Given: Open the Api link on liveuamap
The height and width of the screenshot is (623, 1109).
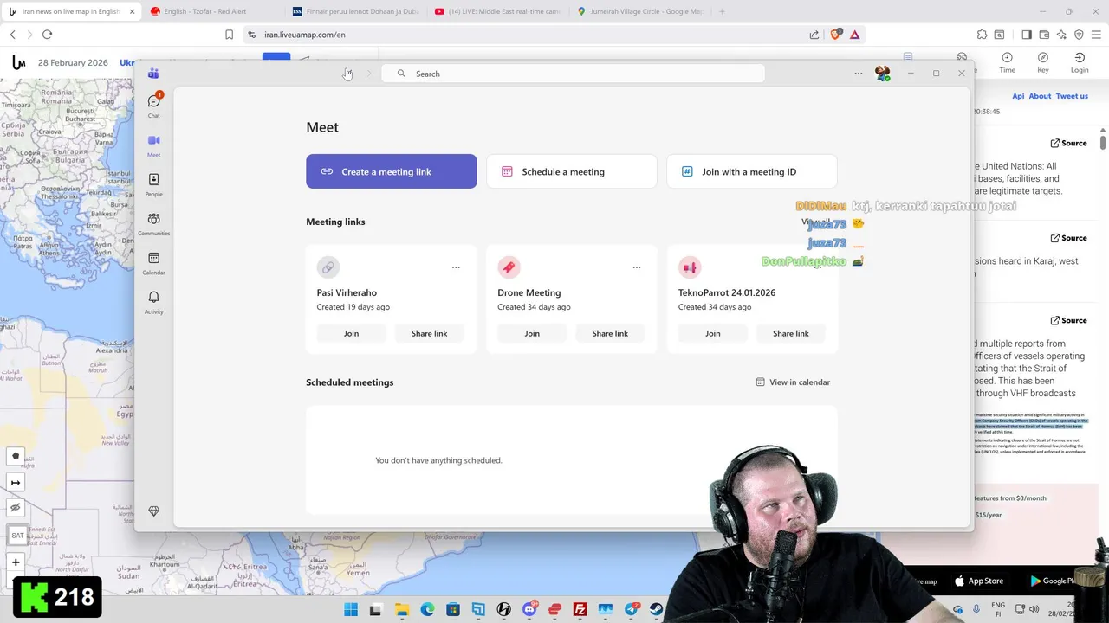Looking at the screenshot, I should [1018, 96].
